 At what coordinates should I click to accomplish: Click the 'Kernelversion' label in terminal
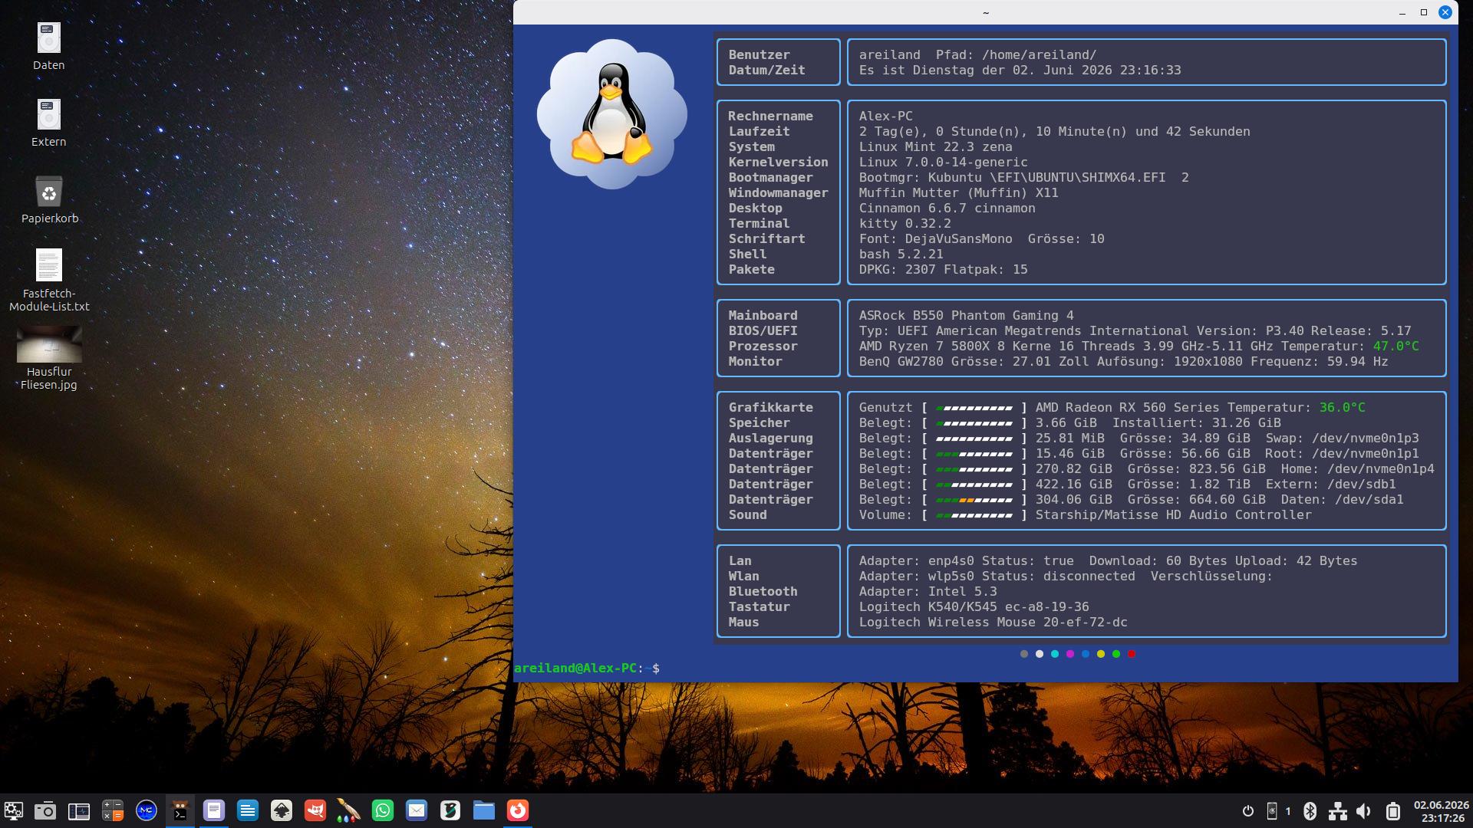tap(778, 163)
